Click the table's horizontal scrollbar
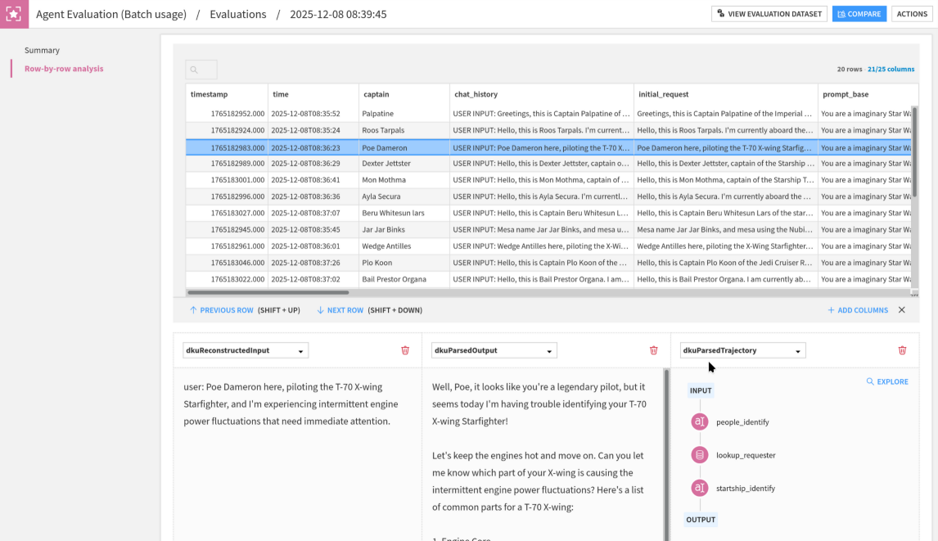Viewport: 938px width, 541px height. tap(268, 292)
